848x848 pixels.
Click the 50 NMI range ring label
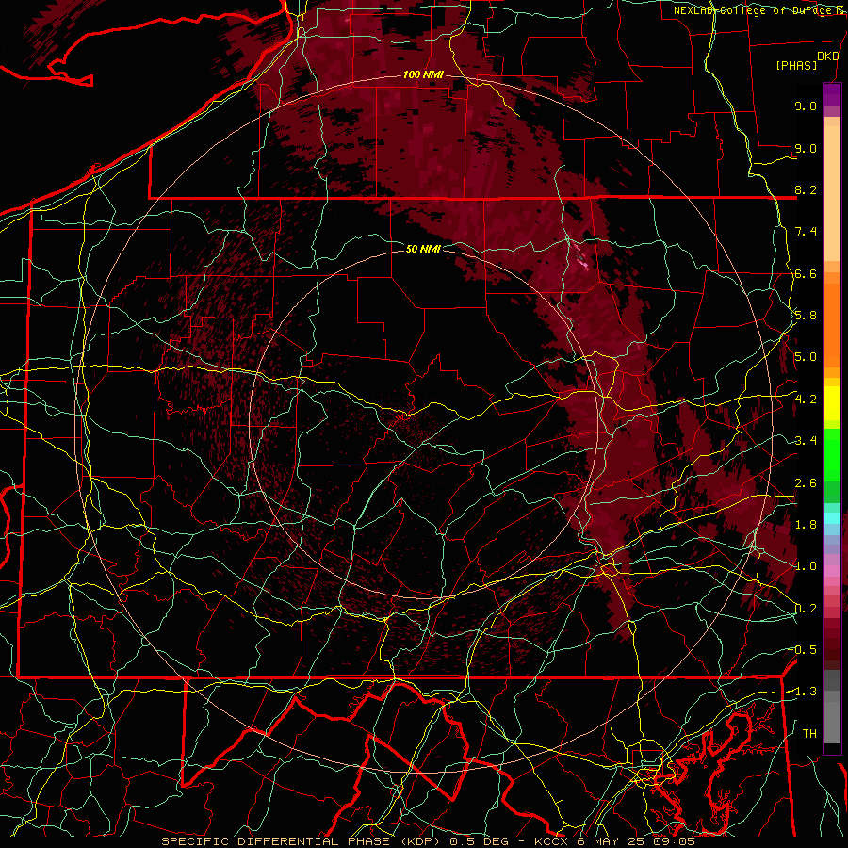423,249
